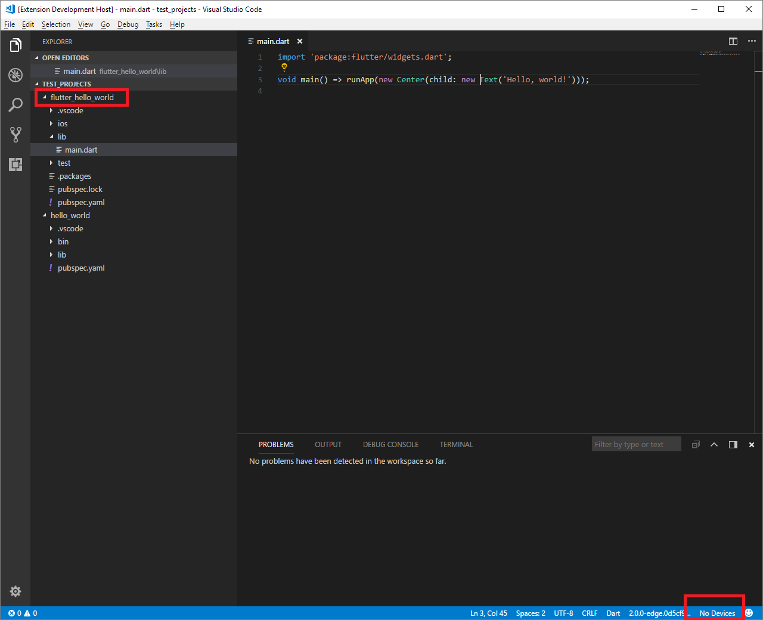The width and height of the screenshot is (763, 620).
Task: Click the 'No problems have been detected' message
Action: 348,461
